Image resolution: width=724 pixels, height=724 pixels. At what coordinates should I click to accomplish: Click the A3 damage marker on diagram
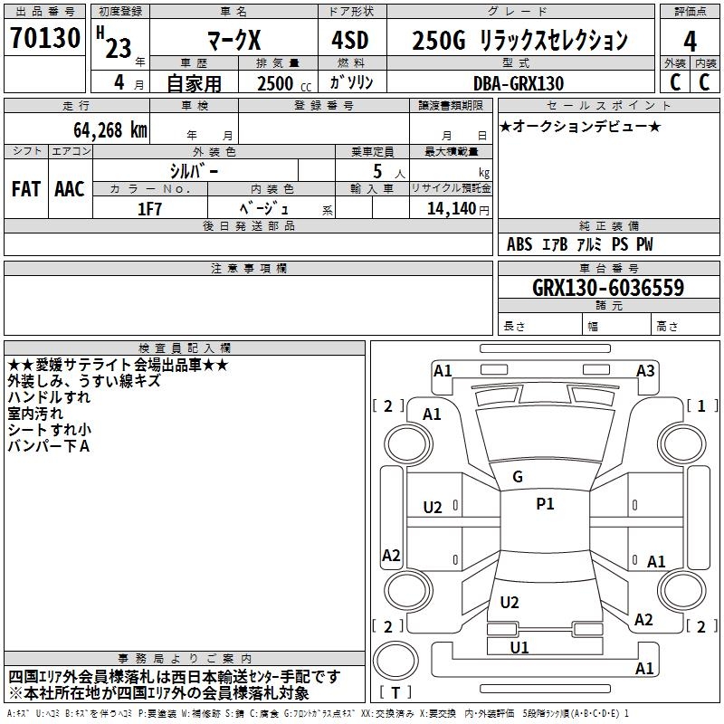click(x=644, y=370)
